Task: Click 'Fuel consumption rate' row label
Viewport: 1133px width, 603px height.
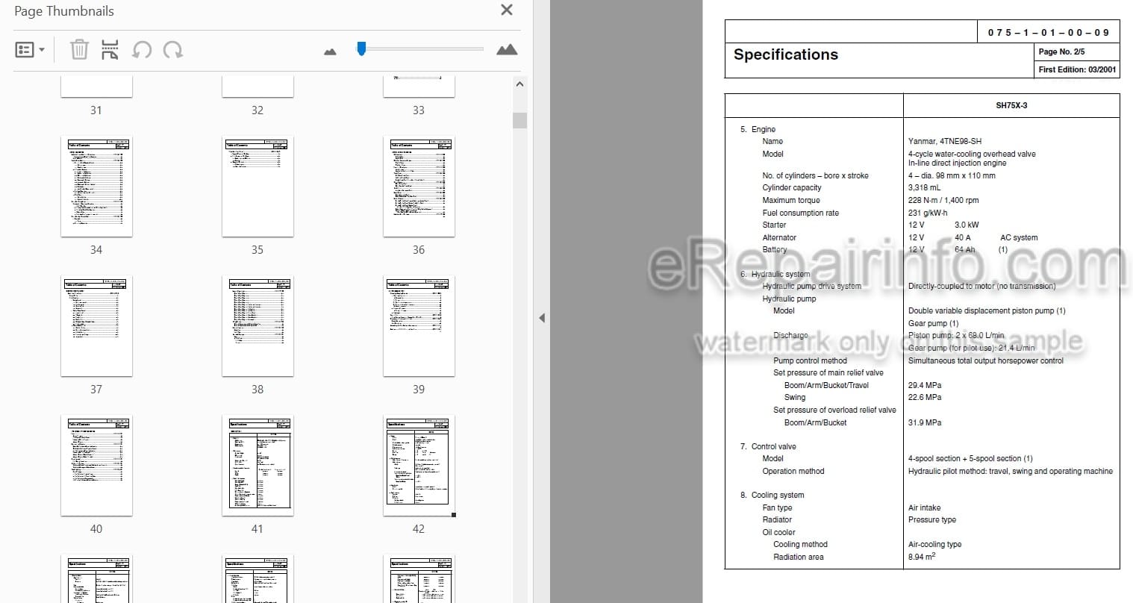Action: [x=801, y=213]
